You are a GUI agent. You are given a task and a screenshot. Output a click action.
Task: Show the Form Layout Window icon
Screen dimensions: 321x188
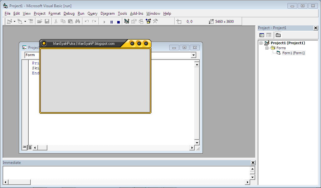140,21
